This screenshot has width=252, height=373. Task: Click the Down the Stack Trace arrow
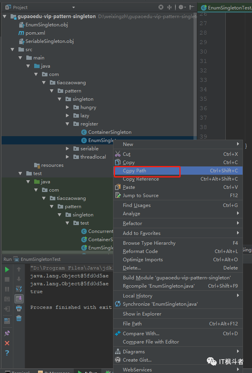[x=19, y=279]
